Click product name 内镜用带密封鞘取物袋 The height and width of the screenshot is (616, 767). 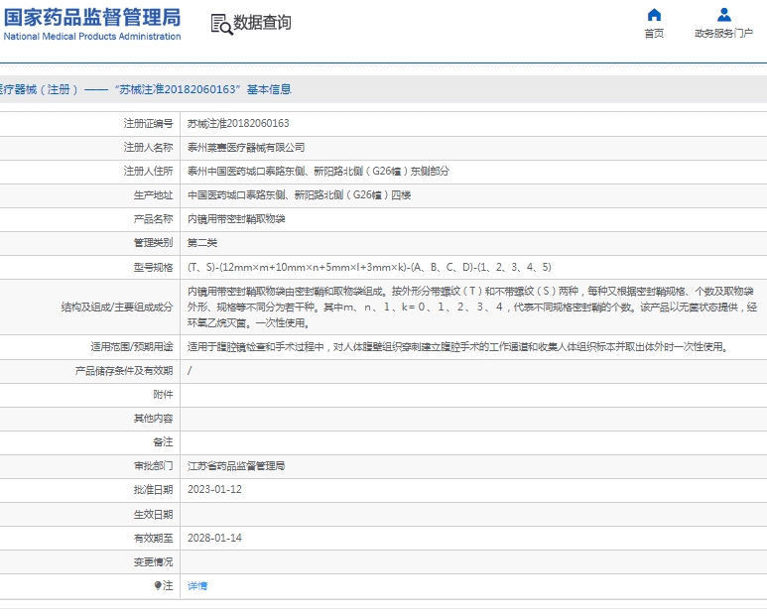pos(236,219)
